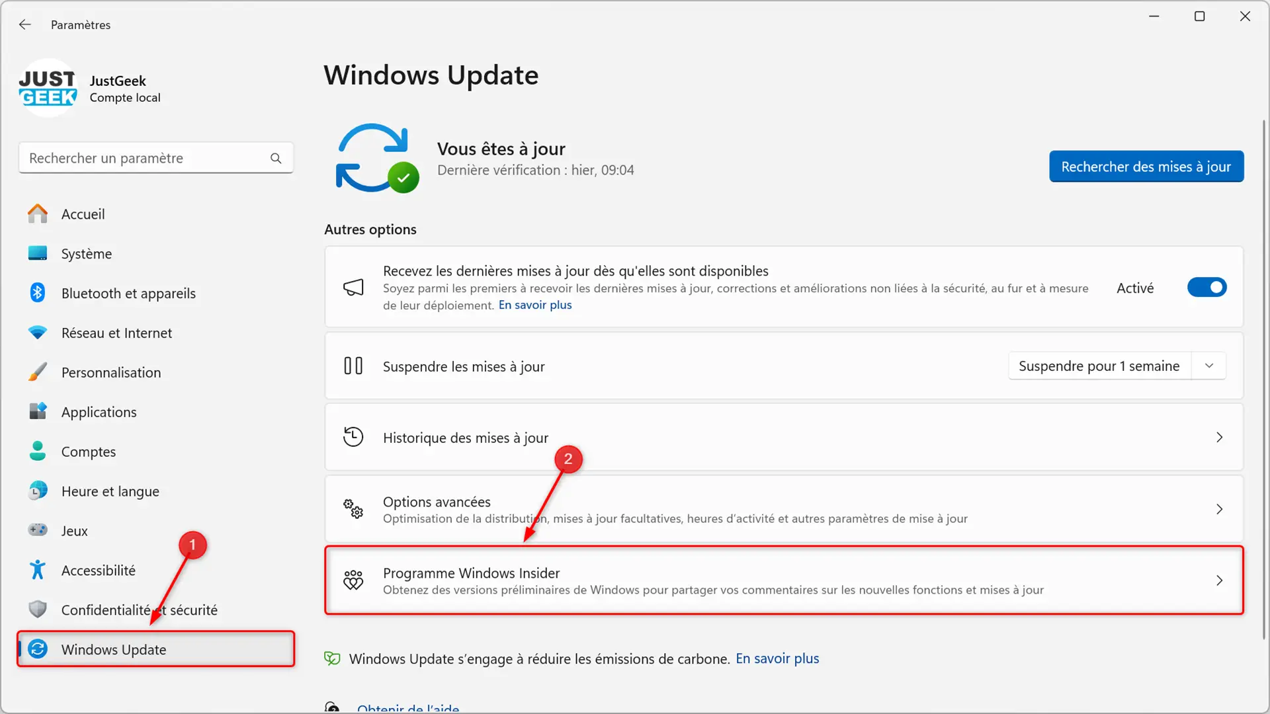Open Accueil in the sidebar

pos(156,214)
